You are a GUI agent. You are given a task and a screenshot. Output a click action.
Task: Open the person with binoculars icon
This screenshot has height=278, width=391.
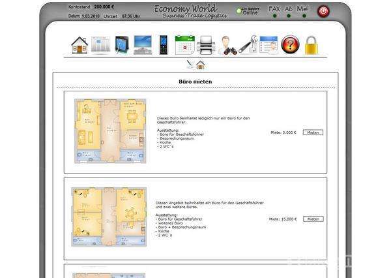click(x=227, y=46)
